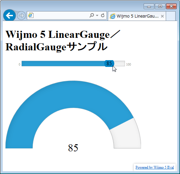
Task: Click the Wijmo 5 LinearGauge heading
Action: [x=63, y=41]
